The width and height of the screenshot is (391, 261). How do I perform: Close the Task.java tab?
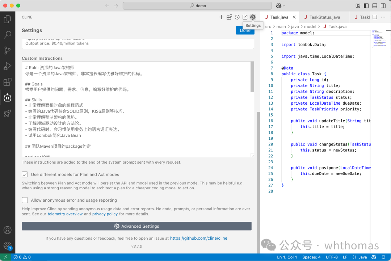coord(294,17)
